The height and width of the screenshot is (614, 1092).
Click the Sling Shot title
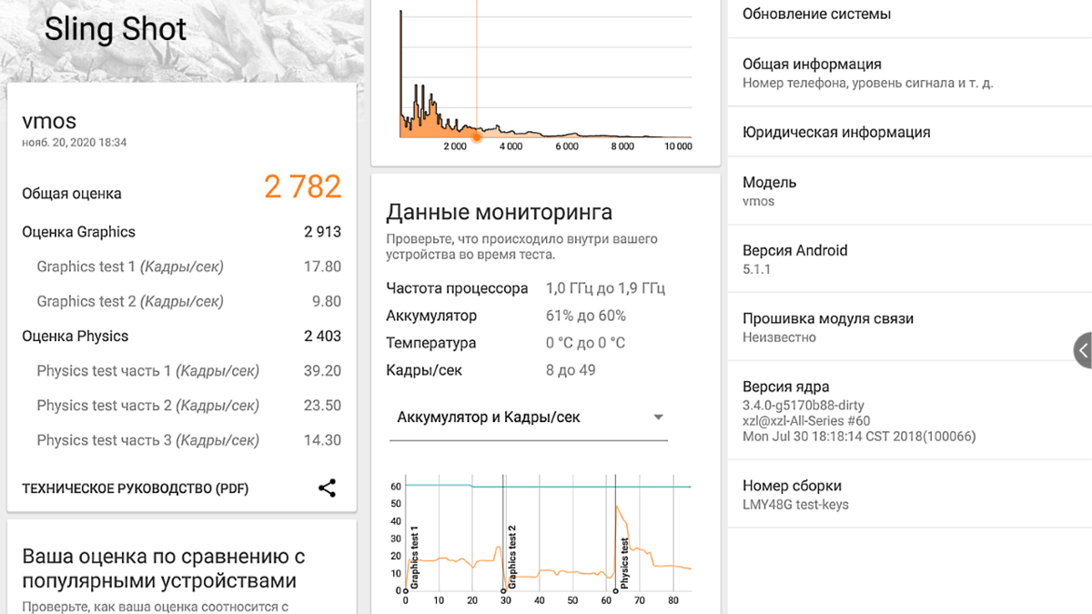pos(116,30)
